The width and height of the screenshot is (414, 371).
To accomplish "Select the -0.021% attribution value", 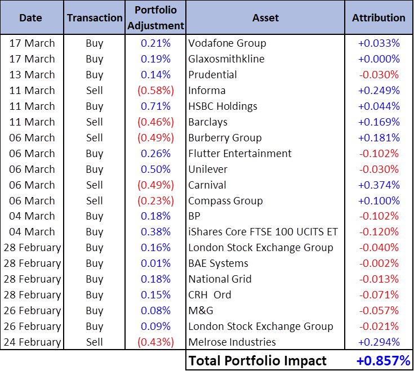I will tap(379, 327).
